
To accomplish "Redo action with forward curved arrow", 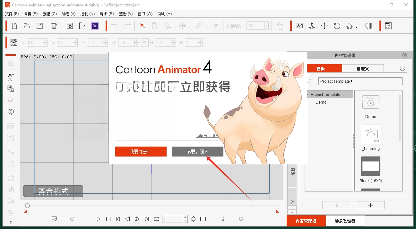I will pyautogui.click(x=127, y=26).
